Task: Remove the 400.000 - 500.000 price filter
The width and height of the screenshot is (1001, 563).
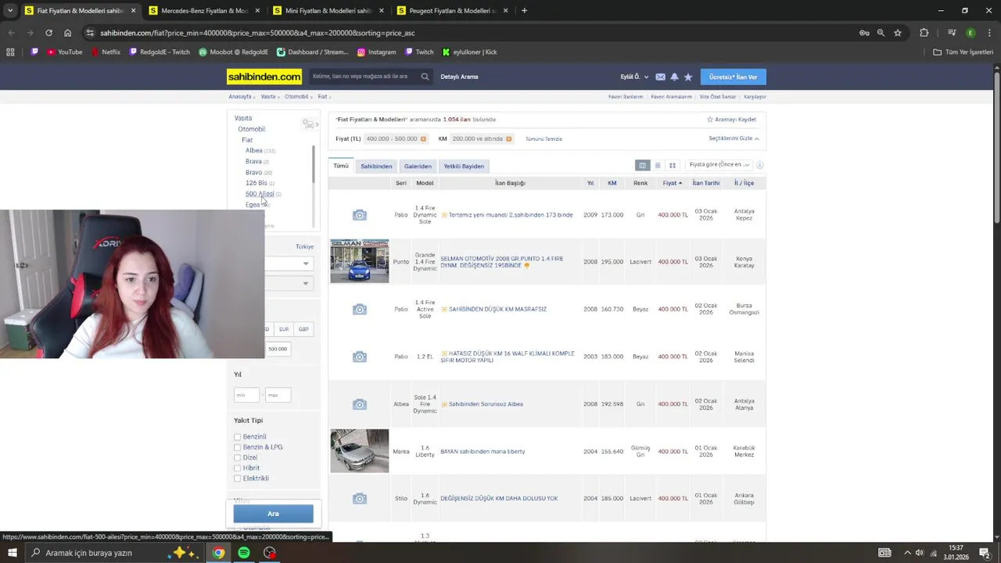Action: [423, 139]
